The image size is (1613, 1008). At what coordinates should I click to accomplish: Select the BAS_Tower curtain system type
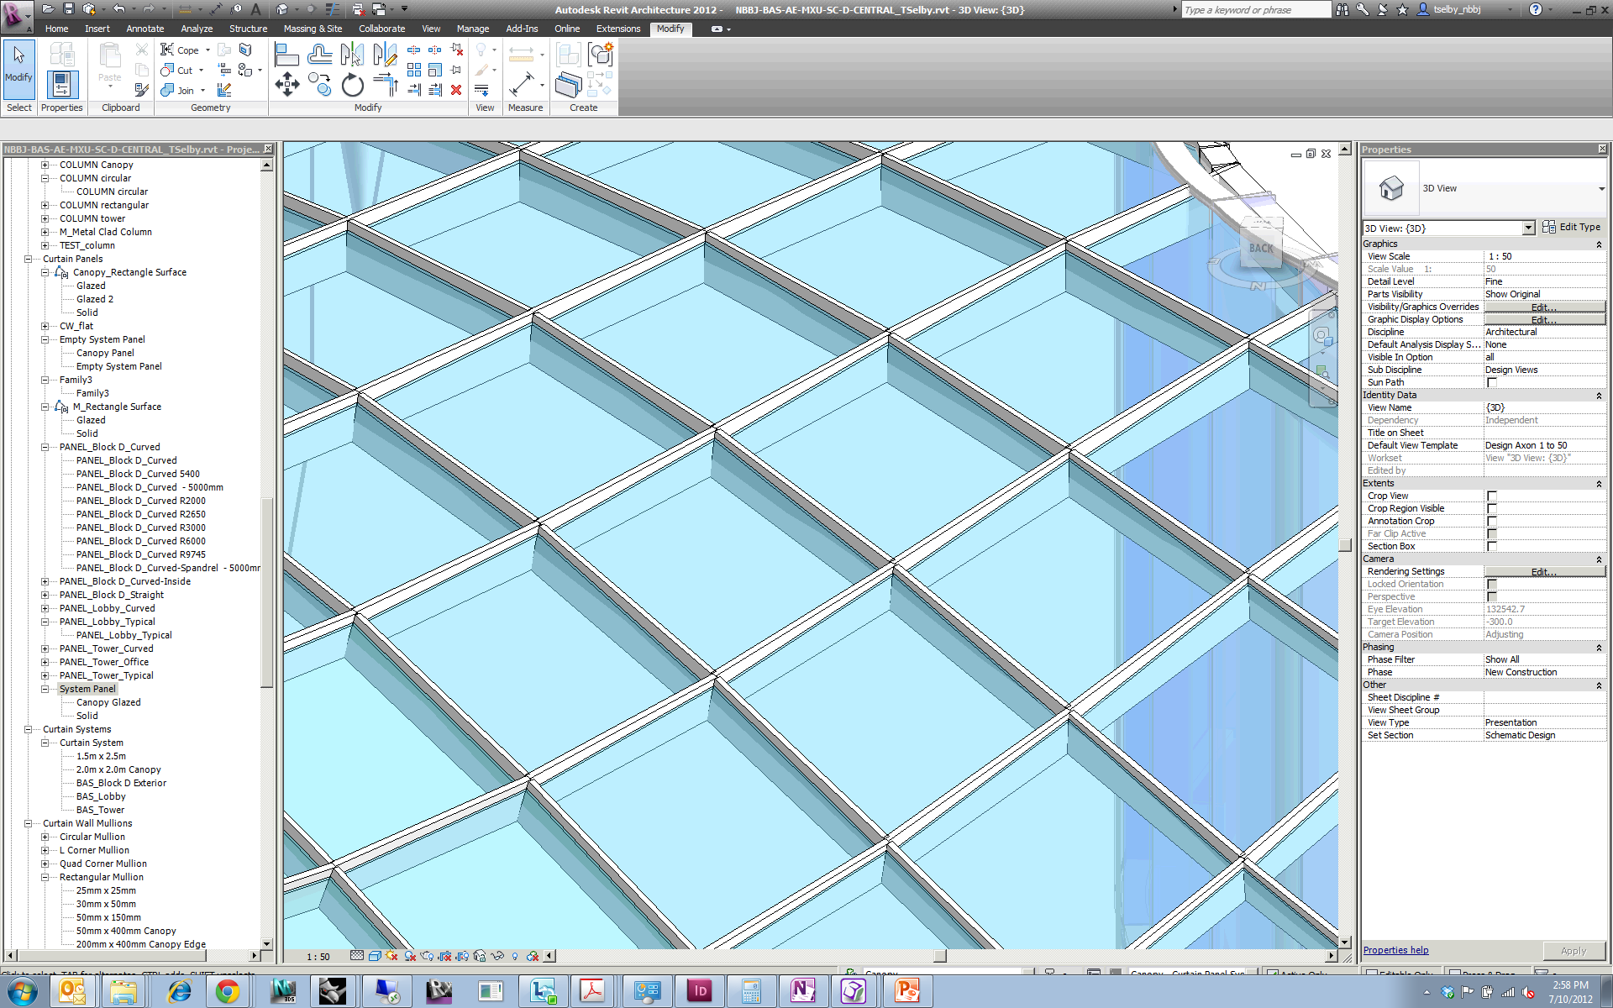click(100, 810)
